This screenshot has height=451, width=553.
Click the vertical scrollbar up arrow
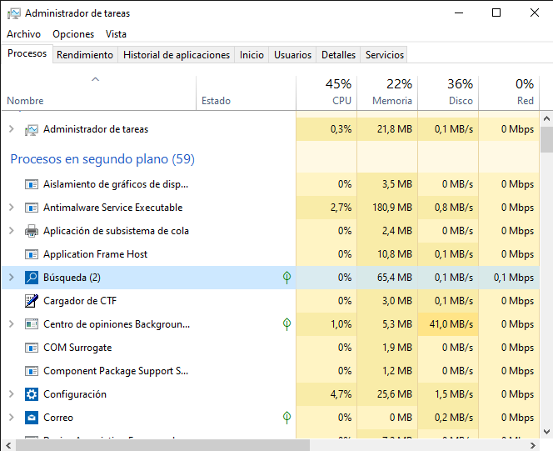[x=546, y=118]
